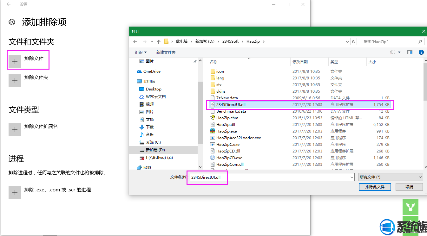This screenshot has width=427, height=236.
Task: Select 下载 in navigation pane
Action: coord(147,127)
